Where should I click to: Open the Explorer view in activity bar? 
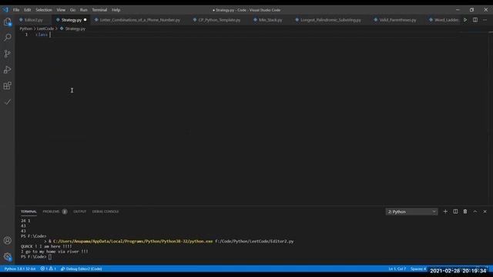pyautogui.click(x=7, y=22)
